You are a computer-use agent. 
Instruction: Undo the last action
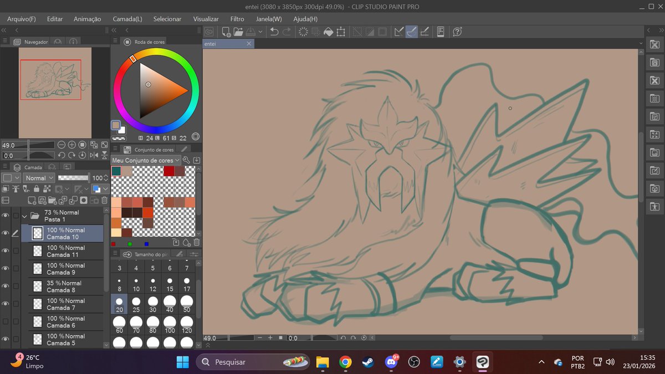point(274,32)
